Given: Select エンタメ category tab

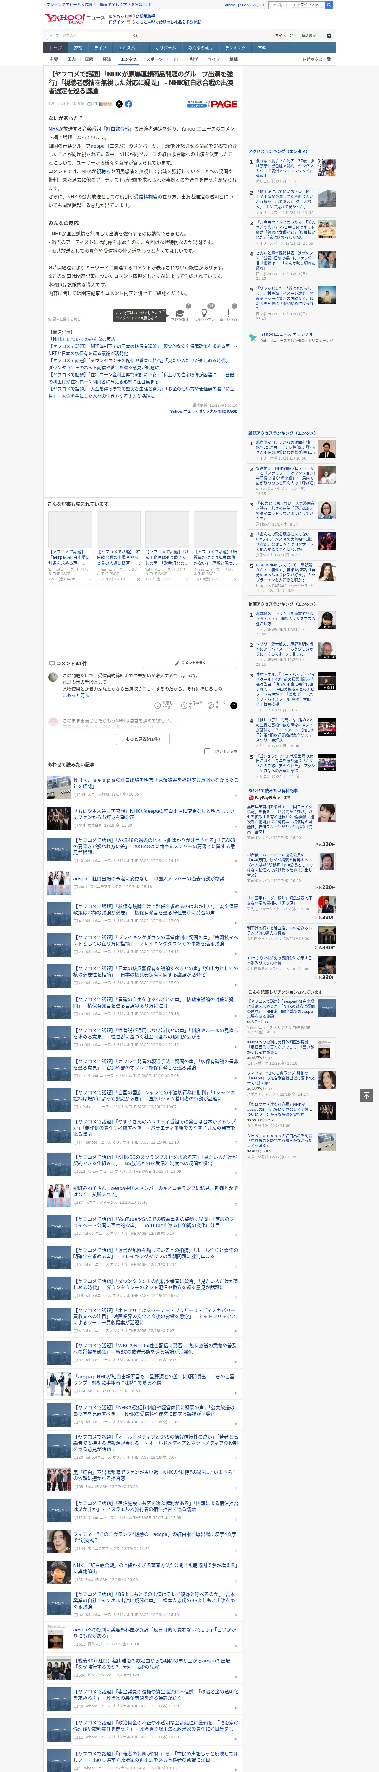Looking at the screenshot, I should pyautogui.click(x=129, y=59).
